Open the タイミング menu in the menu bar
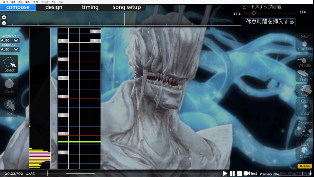The image size is (314, 177). (x=45, y=2)
